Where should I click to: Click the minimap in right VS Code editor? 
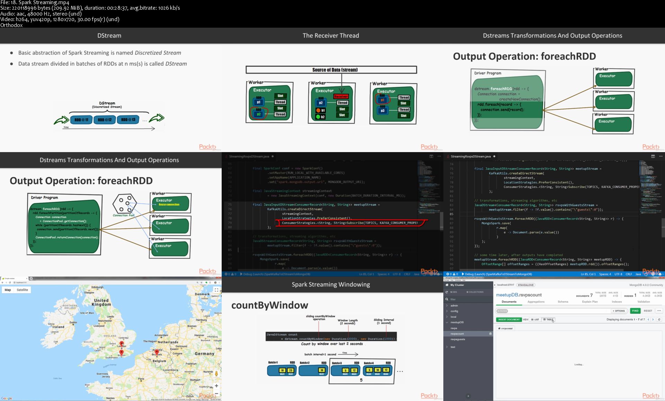[650, 187]
